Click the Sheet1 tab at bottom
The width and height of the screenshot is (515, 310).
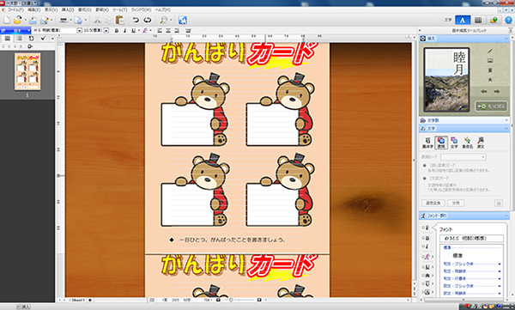pyautogui.click(x=78, y=301)
